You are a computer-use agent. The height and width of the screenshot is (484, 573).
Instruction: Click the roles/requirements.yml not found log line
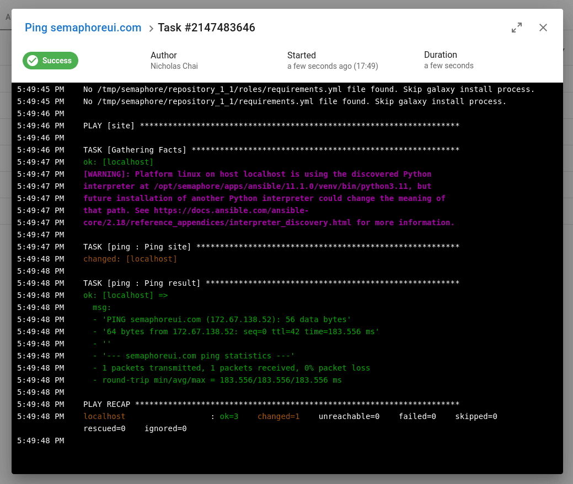(x=309, y=89)
